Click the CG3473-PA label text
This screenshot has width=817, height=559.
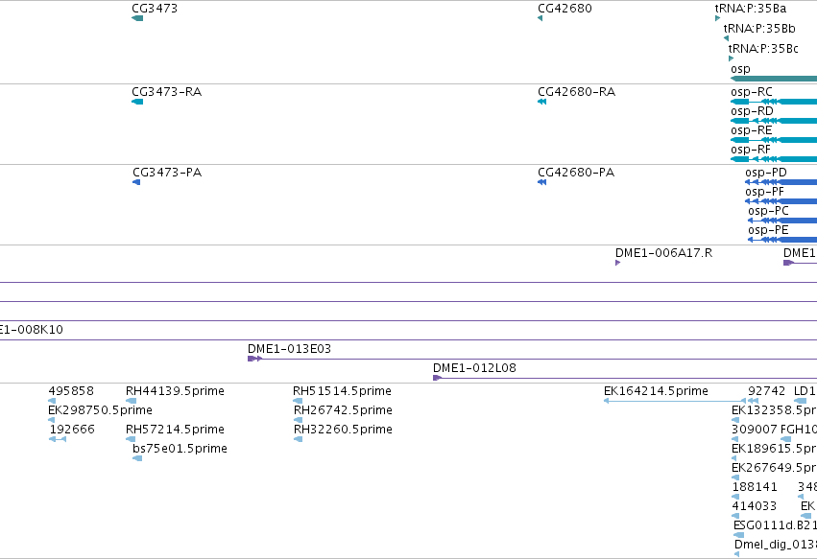167,173
